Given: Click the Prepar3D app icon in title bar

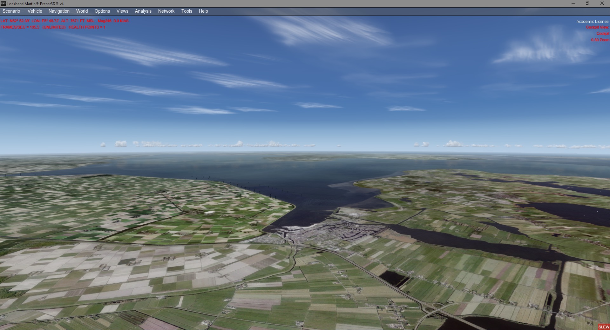Looking at the screenshot, I should [3, 3].
